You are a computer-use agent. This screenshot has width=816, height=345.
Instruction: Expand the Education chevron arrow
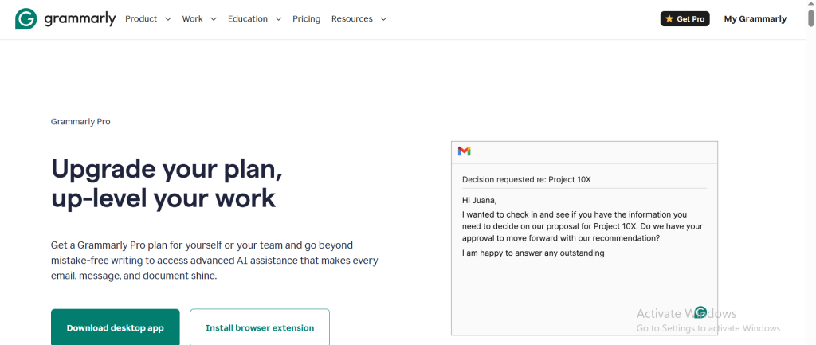278,19
